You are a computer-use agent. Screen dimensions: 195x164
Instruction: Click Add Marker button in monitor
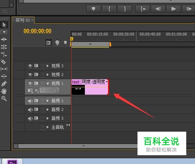tap(94, 9)
